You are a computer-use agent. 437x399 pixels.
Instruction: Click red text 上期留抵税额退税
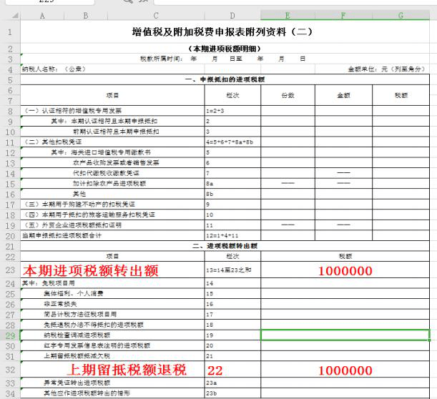[x=127, y=370]
